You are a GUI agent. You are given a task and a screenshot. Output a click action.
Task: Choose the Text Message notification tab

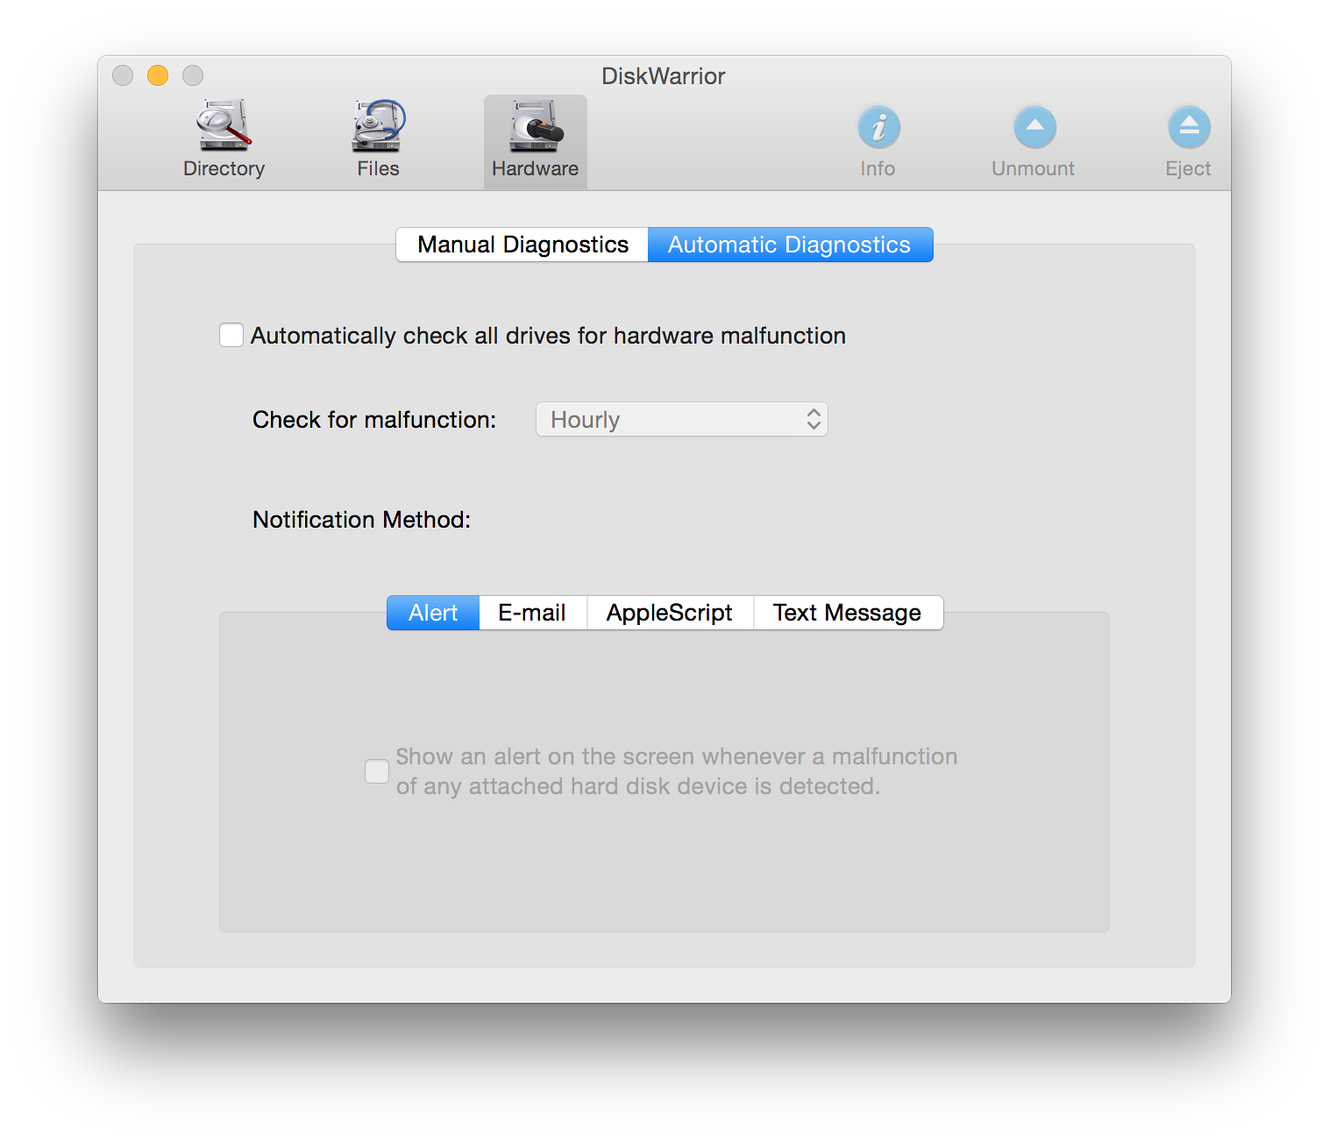tap(848, 613)
